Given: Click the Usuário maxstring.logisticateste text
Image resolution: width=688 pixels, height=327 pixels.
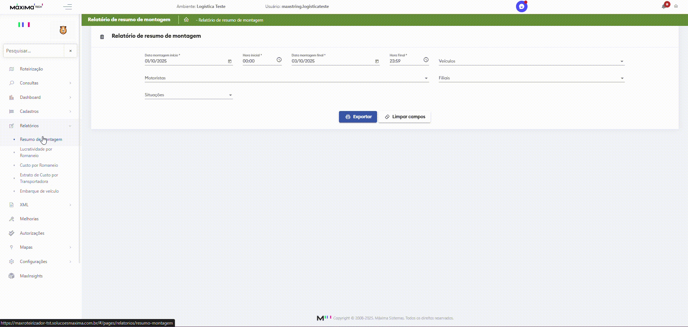Looking at the screenshot, I should click(x=297, y=6).
